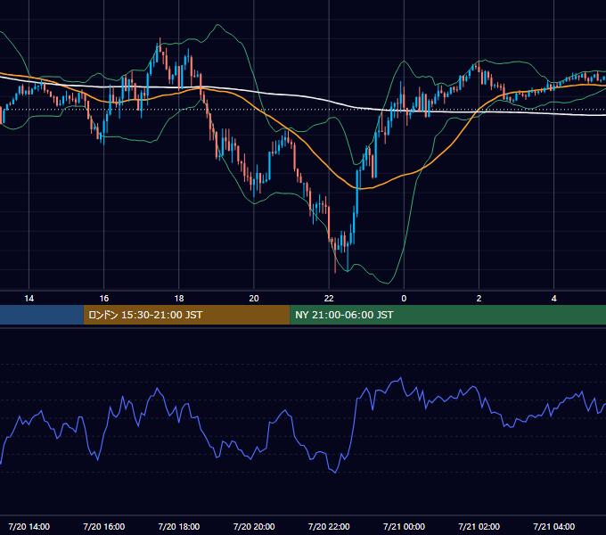Click the 7/21 00:00 date label
606x535 pixels.
coord(404,526)
